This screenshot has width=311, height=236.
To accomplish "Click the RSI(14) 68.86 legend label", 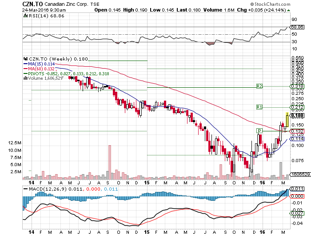I will (x=47, y=16).
